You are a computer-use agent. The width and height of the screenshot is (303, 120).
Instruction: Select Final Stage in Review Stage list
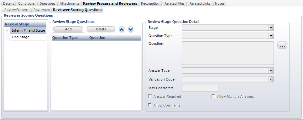[x=28, y=37]
